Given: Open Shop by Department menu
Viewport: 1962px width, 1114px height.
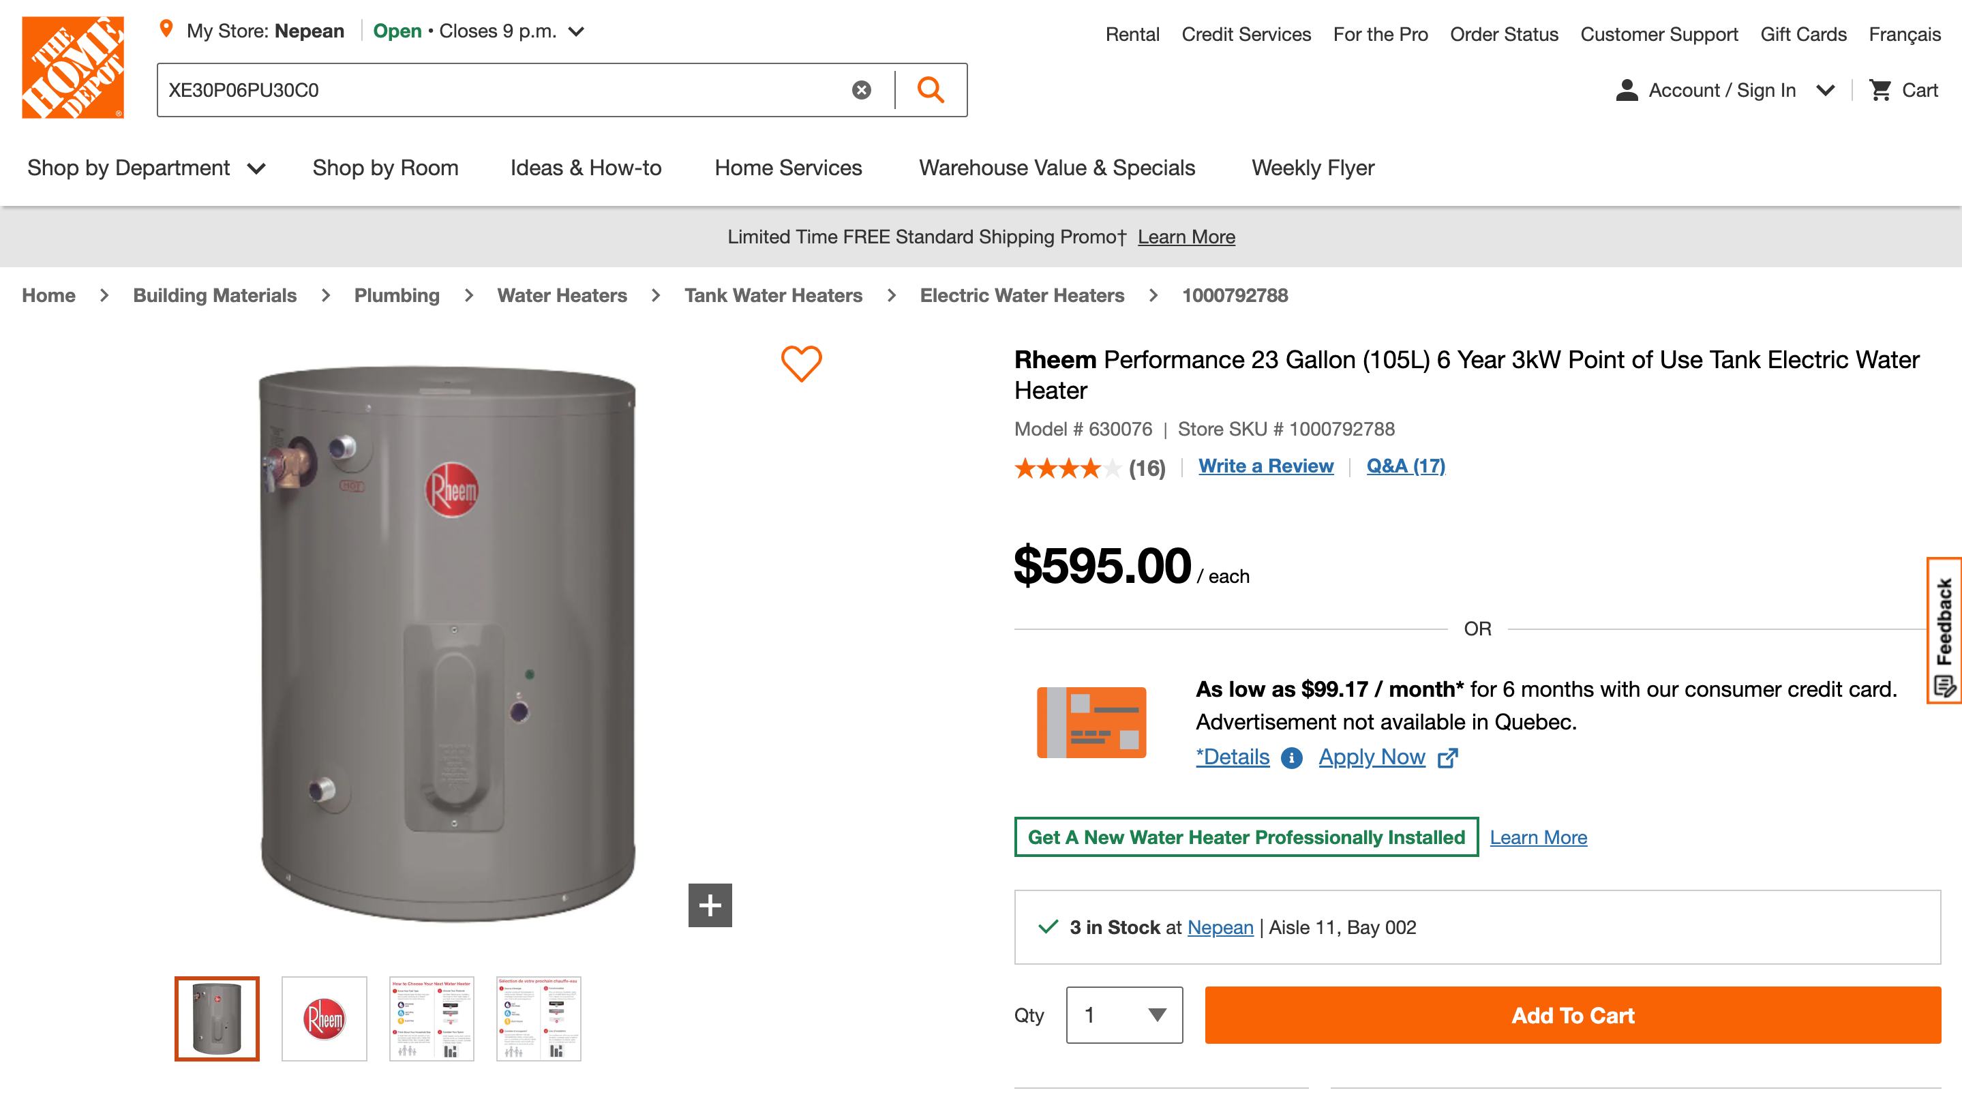Looking at the screenshot, I should tap(146, 168).
